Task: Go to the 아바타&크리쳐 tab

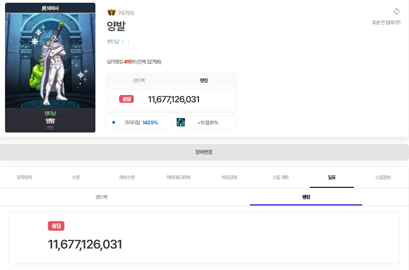Action: pos(178,177)
